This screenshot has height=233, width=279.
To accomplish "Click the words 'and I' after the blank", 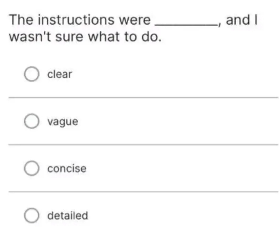I will pos(242,20).
